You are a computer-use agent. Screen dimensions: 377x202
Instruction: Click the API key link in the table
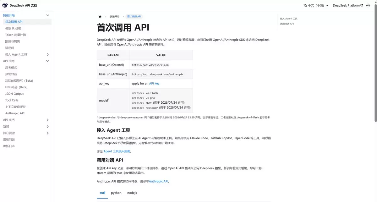154,84
